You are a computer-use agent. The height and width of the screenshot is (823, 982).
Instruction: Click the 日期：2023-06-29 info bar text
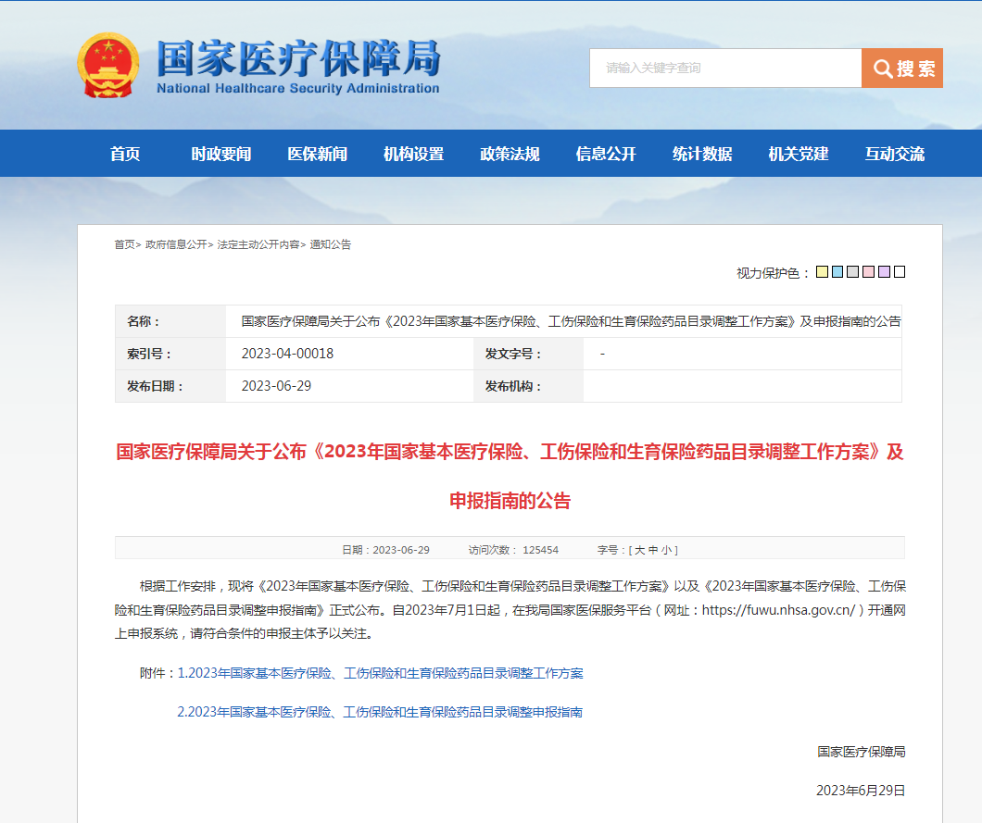click(385, 550)
